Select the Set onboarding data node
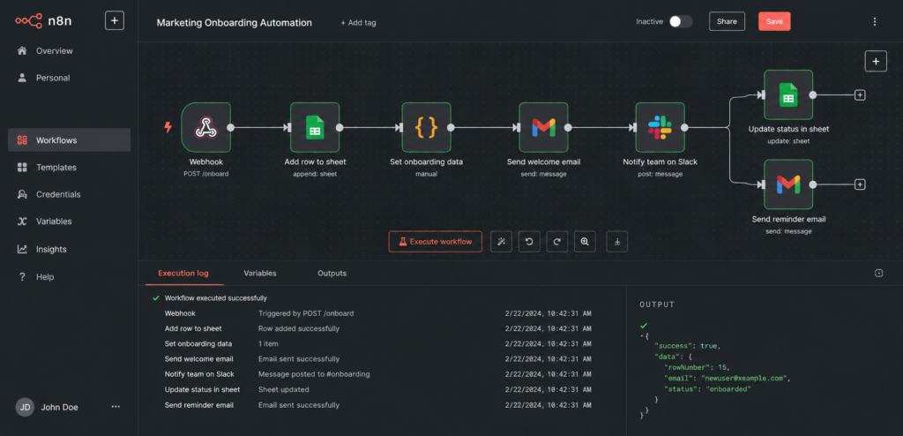This screenshot has width=903, height=436. coord(426,127)
